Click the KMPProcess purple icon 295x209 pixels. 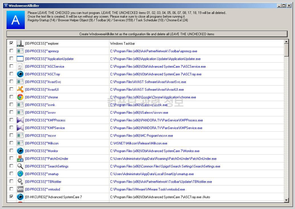click(20, 120)
